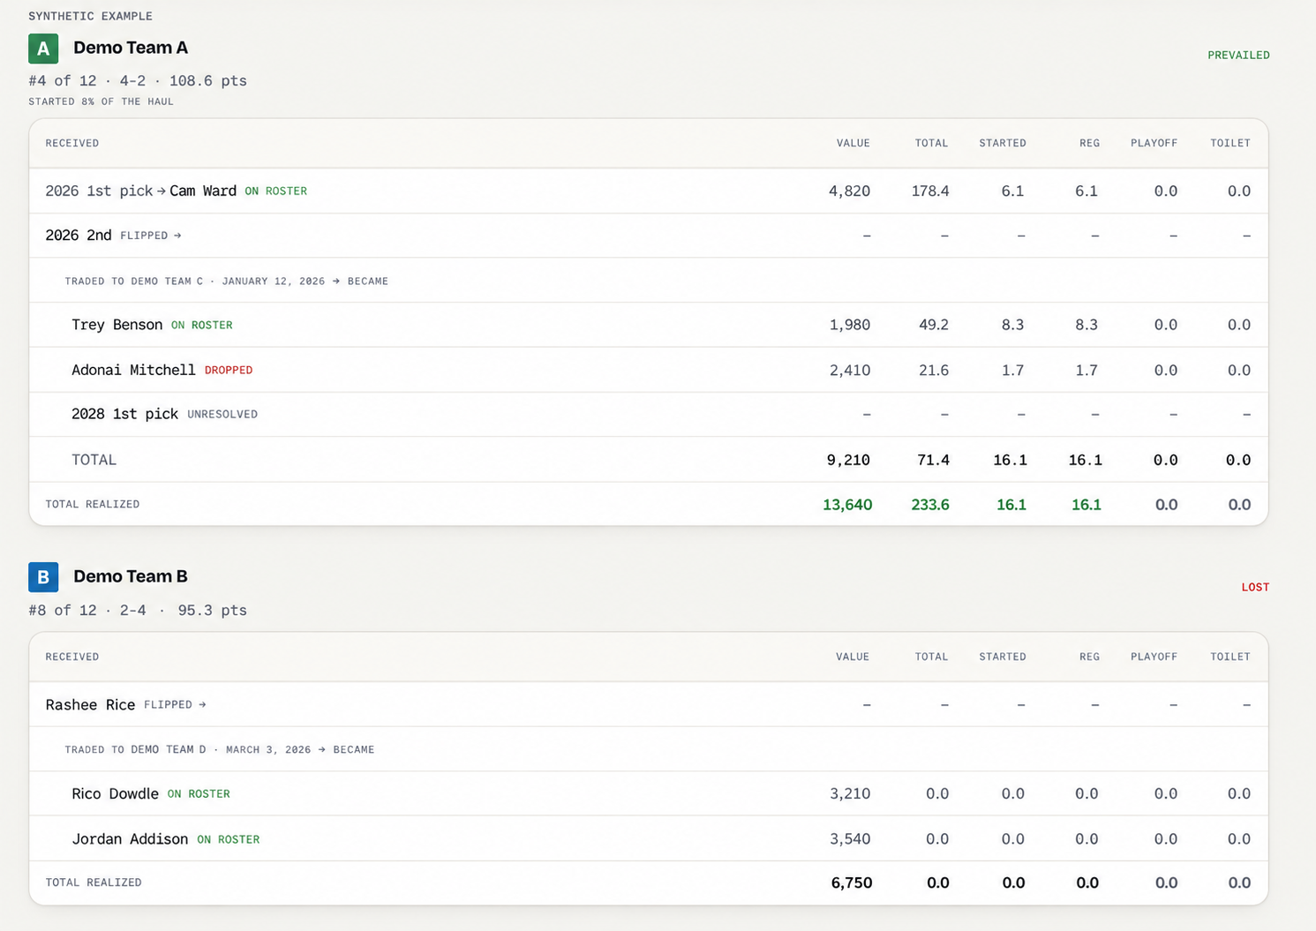Select Trey Benson player row
The height and width of the screenshot is (931, 1316).
click(649, 325)
